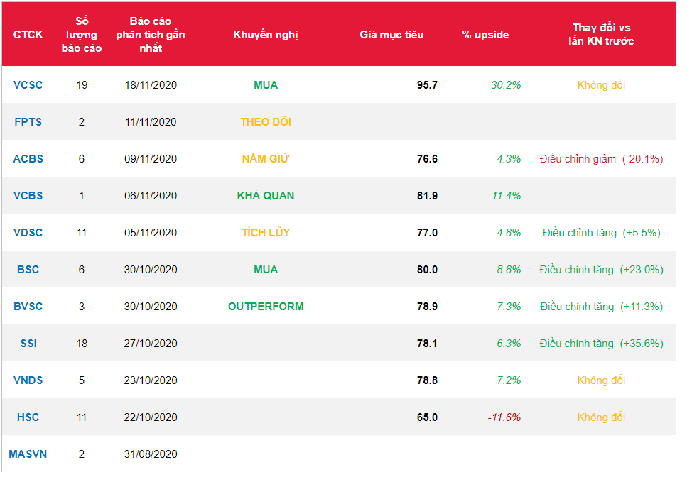
Task: Select the OUTPERFORM recommendation for BVSC
Action: pyautogui.click(x=265, y=307)
